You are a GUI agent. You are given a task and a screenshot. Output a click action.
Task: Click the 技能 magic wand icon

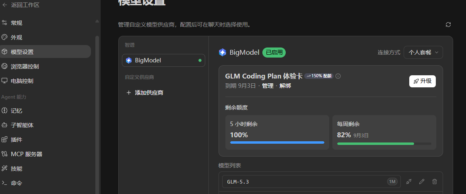pos(4,169)
